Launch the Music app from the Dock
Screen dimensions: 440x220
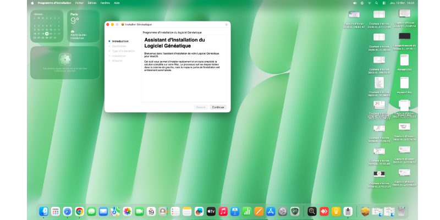click(x=223, y=211)
